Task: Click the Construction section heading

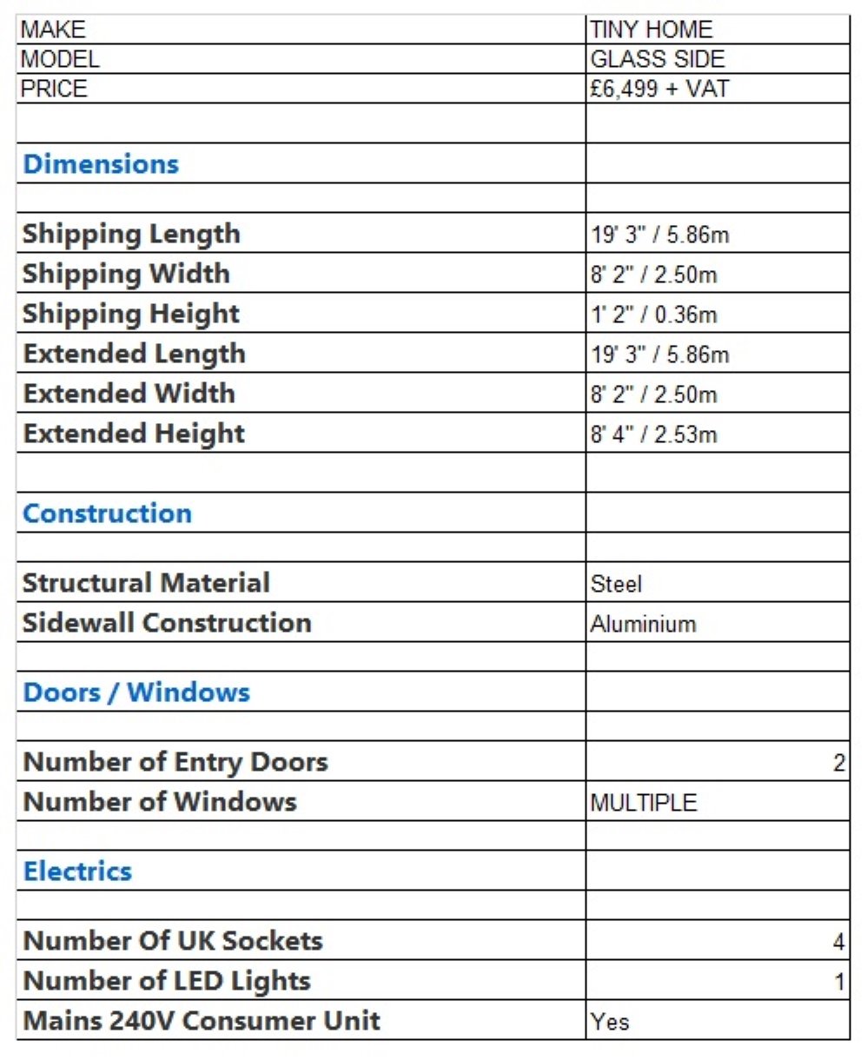Action: 107,513
